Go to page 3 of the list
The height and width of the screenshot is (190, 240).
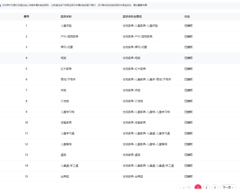pyautogui.click(x=215, y=187)
